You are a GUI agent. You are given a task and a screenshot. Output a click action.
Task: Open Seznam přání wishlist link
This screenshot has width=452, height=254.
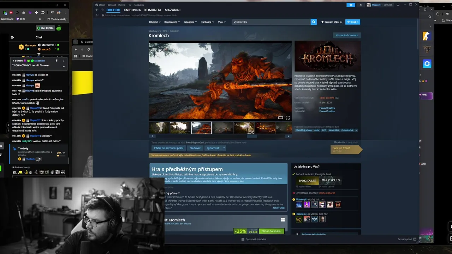coord(332,22)
